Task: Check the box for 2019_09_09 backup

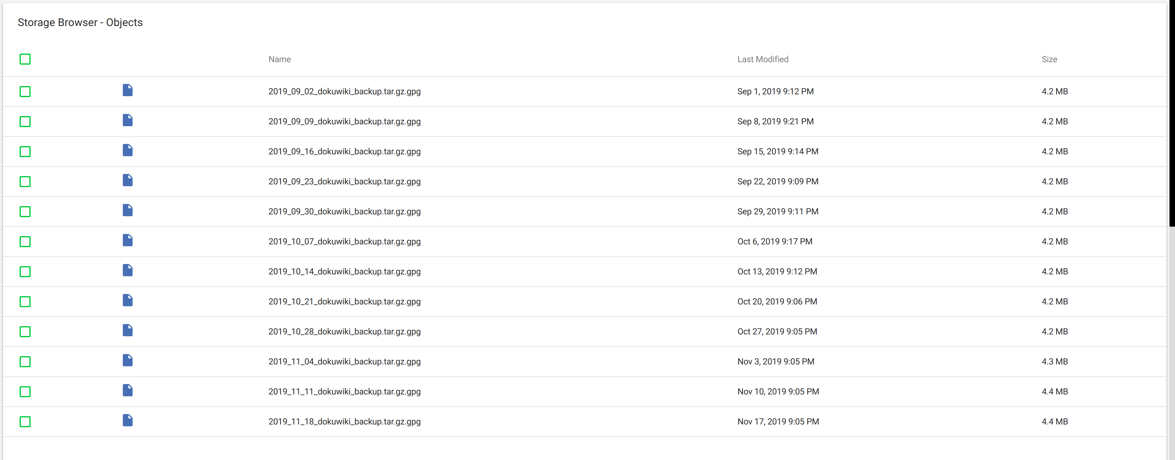Action: 25,122
